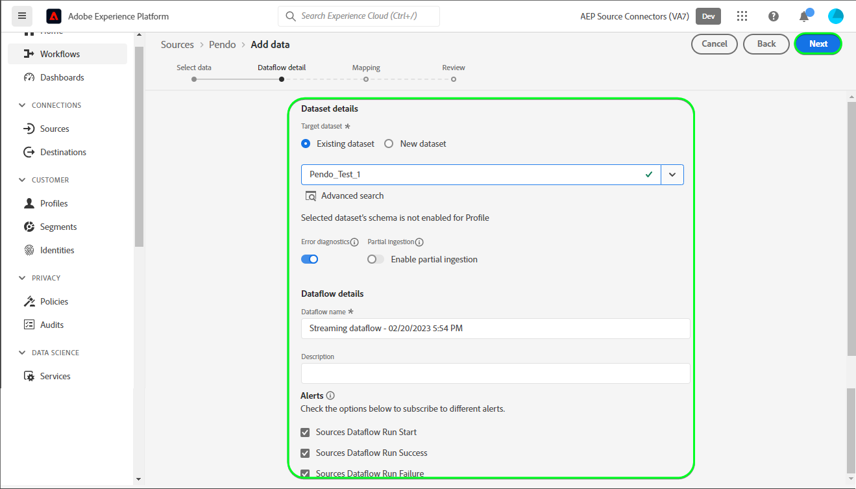Open the hamburger navigation menu
856x489 pixels.
pos(22,16)
